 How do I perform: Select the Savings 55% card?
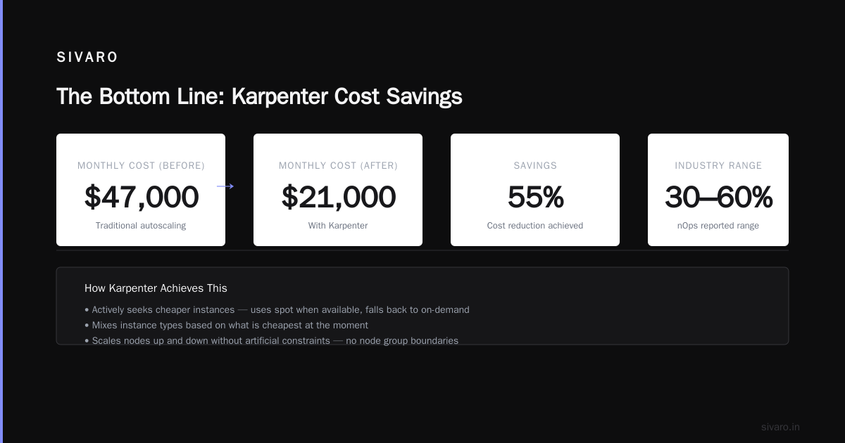click(535, 190)
